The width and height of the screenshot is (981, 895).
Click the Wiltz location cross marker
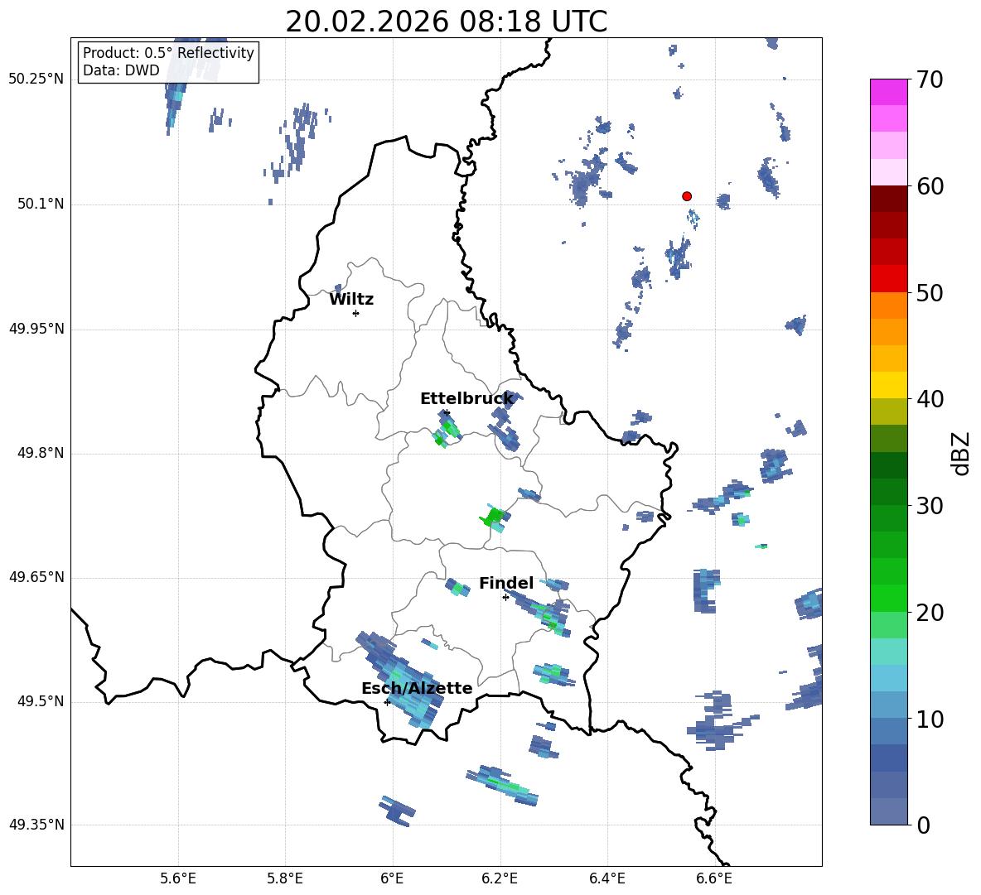[355, 313]
